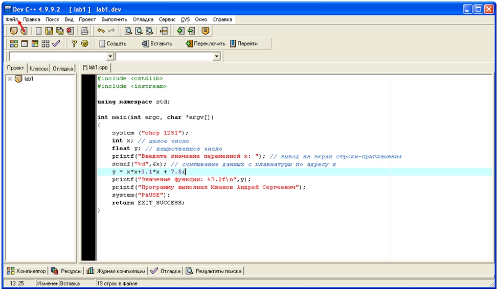
Task: Open the Выполнить menu
Action: tap(114, 19)
